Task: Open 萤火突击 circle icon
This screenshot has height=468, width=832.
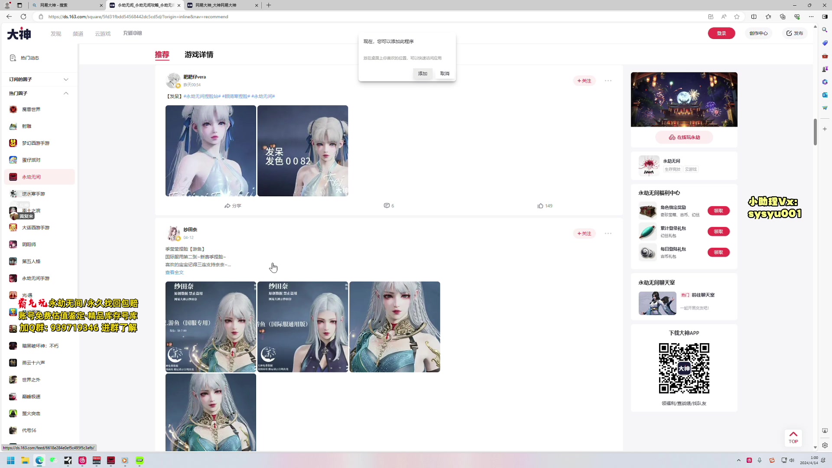Action: pos(13,413)
